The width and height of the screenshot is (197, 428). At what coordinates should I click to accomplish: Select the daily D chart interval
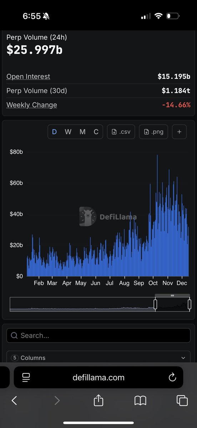(54, 132)
